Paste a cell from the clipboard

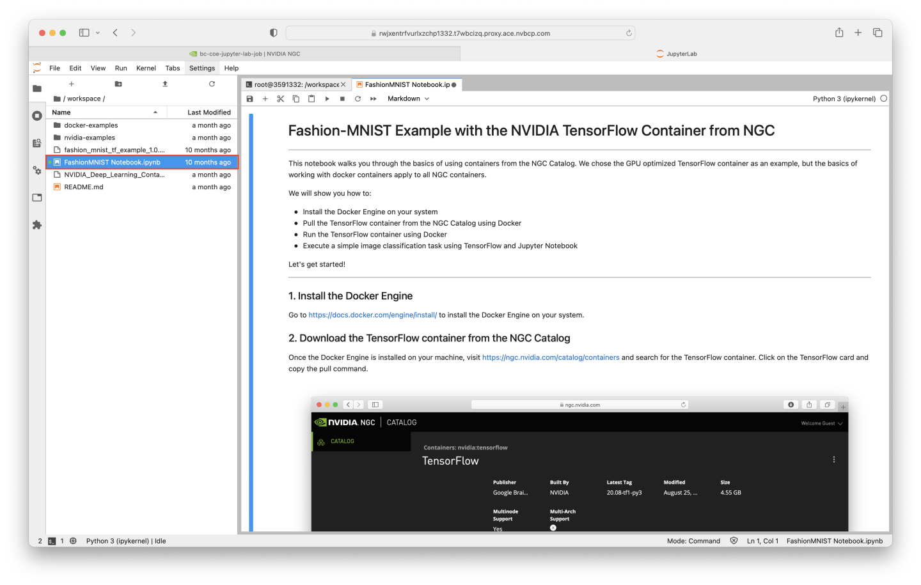pos(311,98)
